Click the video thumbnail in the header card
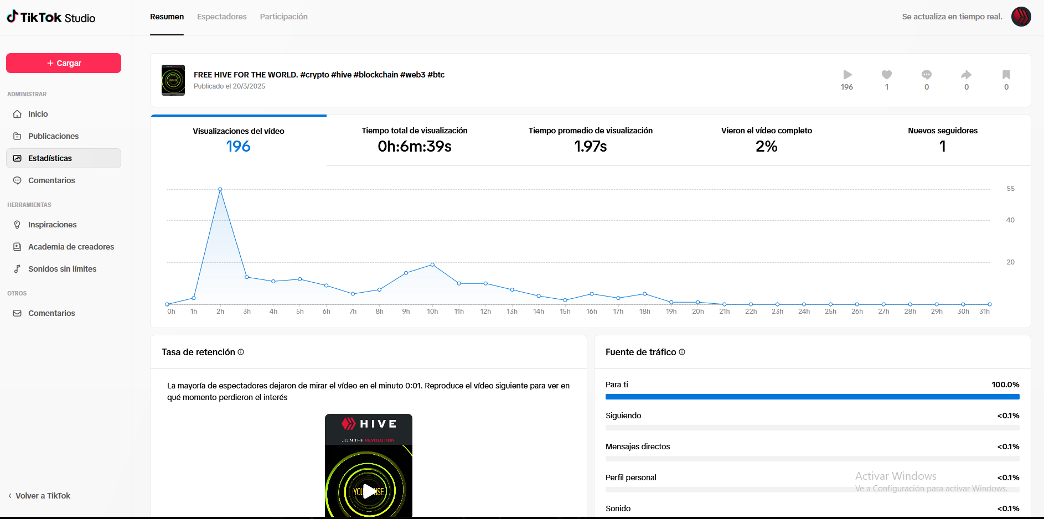Image resolution: width=1044 pixels, height=519 pixels. pos(173,80)
